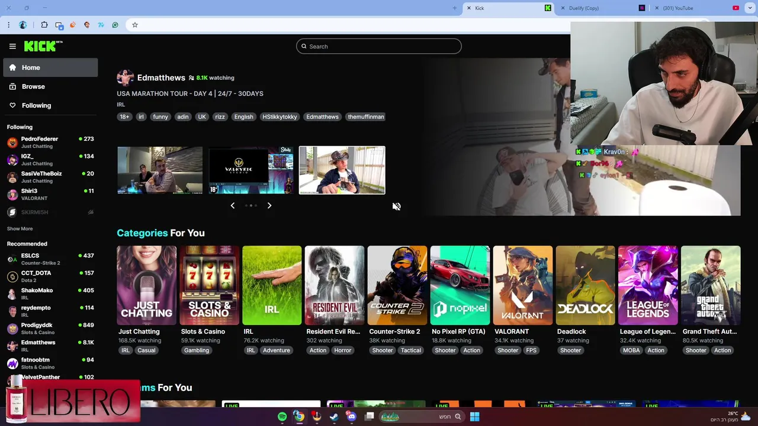Open IRL category card

pos(272,285)
